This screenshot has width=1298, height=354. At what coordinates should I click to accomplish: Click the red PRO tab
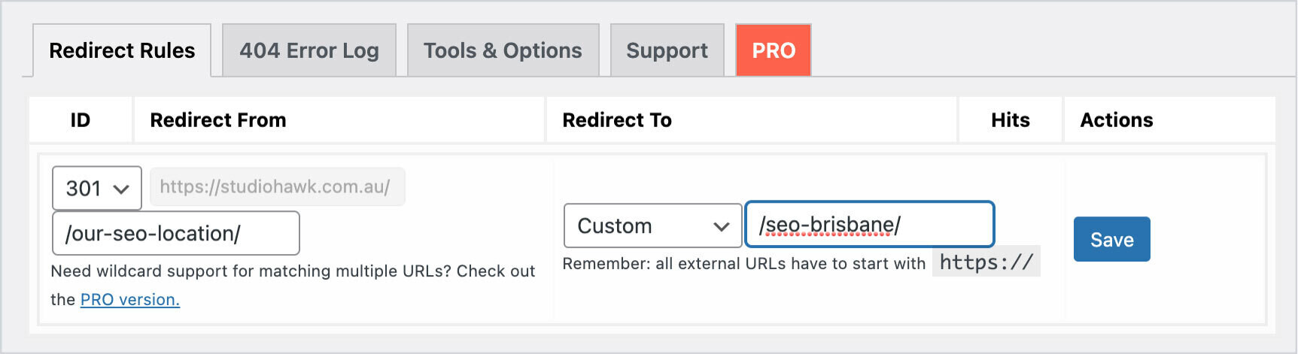click(774, 51)
